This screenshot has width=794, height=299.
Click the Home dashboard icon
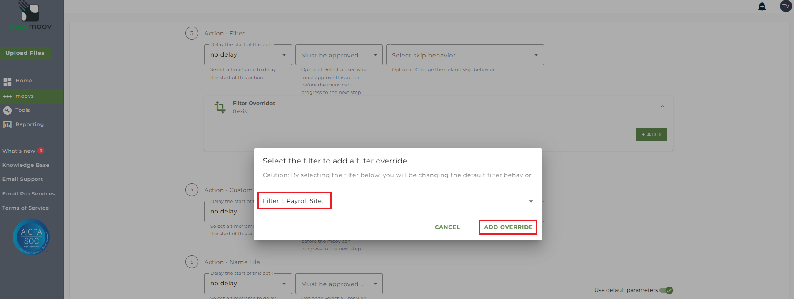click(7, 81)
